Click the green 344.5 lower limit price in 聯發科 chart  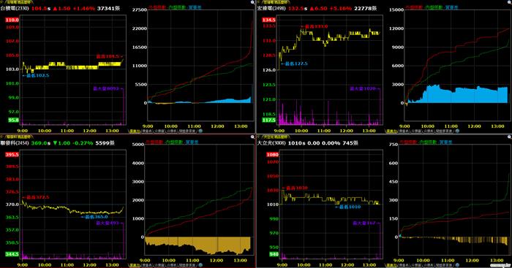[x=12, y=254]
